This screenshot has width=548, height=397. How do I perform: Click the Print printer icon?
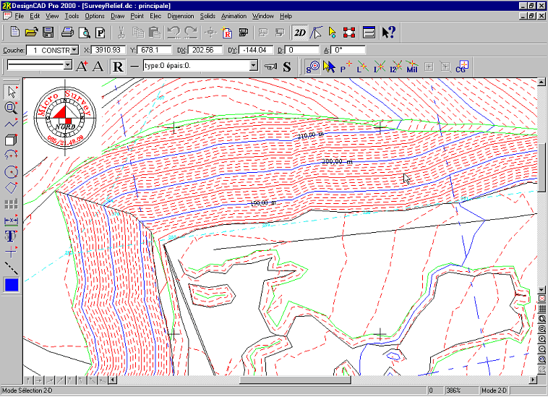pyautogui.click(x=67, y=32)
